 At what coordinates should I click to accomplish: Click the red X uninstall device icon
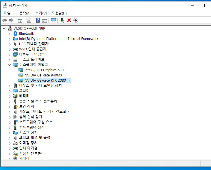(69, 20)
